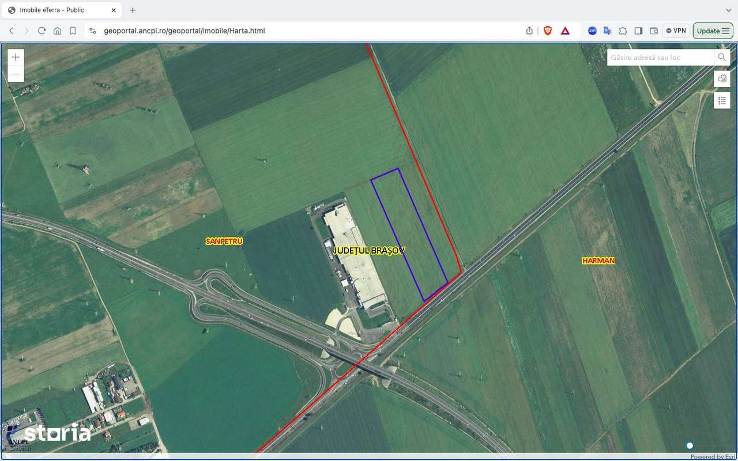Viewport: 738px width, 461px height.
Task: Zoom out using the minus control
Action: click(x=15, y=74)
